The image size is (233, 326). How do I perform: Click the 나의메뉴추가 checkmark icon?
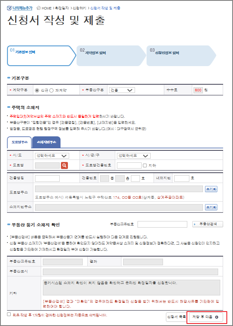9,8
